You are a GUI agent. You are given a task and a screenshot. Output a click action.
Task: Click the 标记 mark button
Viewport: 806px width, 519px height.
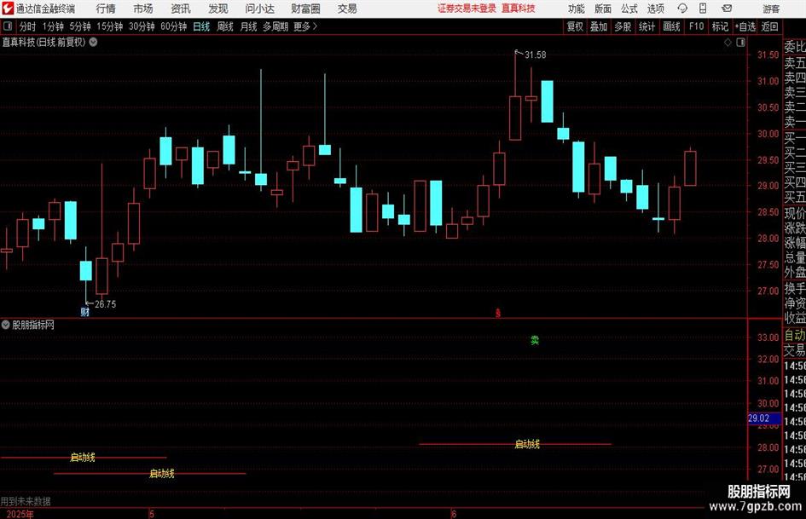(720, 26)
